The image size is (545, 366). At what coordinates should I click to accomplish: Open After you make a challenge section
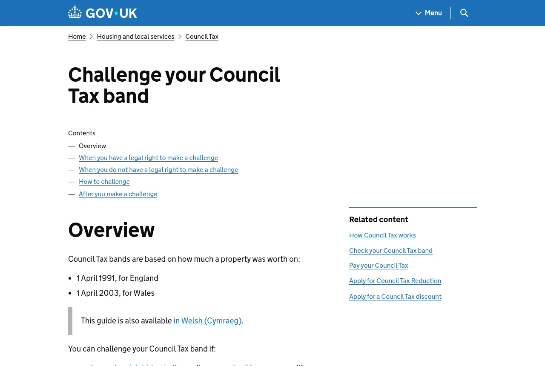[118, 194]
